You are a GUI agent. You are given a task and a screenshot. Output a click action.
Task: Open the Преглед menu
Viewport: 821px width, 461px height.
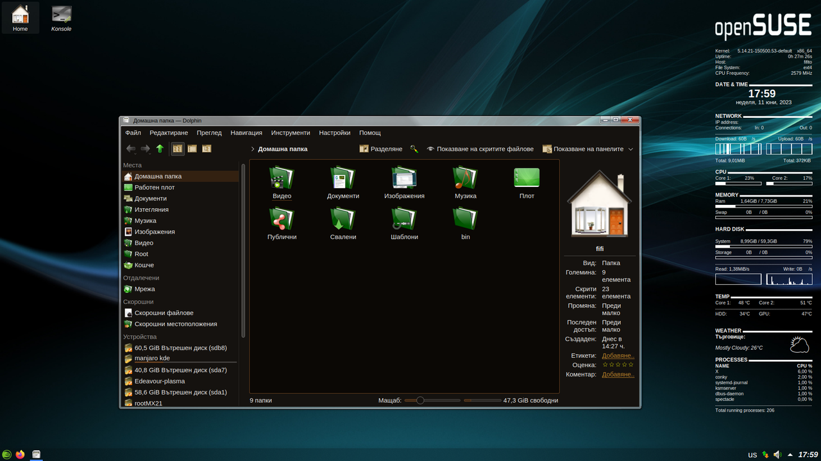(209, 133)
